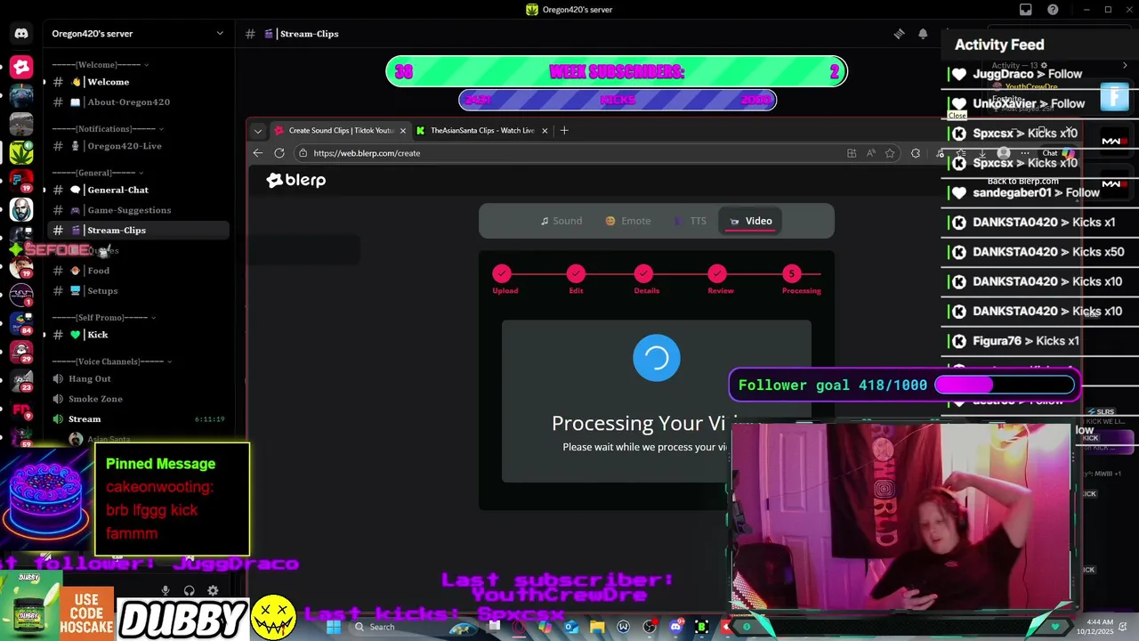Switch to the Sound tab in Blerp
The image size is (1139, 641).
tap(561, 221)
